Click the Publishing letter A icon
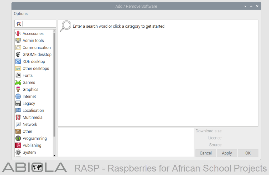 [18, 145]
